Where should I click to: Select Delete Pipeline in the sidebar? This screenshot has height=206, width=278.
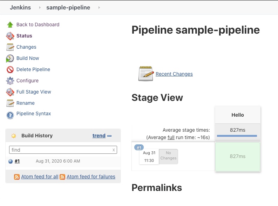(x=33, y=69)
